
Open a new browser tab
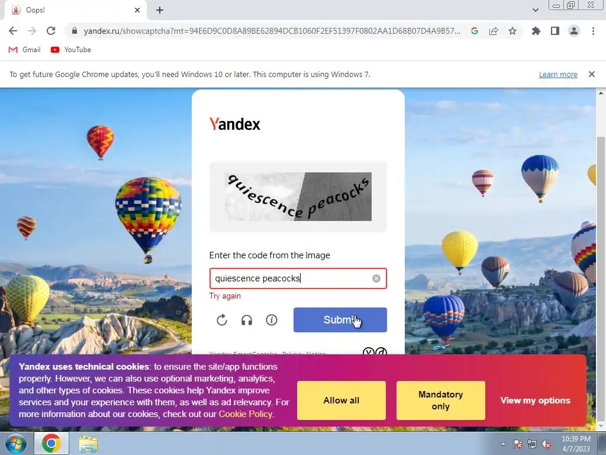click(x=160, y=10)
